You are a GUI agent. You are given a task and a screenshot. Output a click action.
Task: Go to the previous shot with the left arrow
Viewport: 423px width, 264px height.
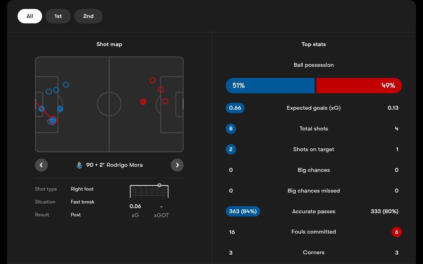tap(42, 165)
